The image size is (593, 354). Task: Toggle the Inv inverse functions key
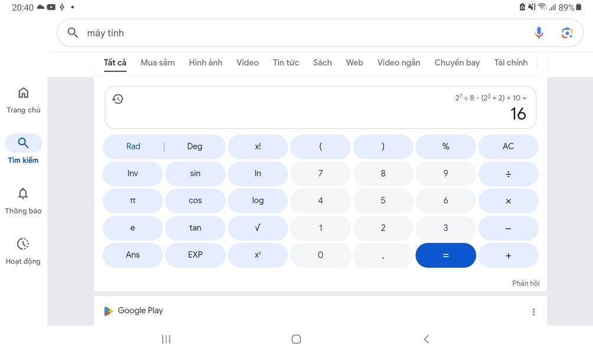pos(133,173)
